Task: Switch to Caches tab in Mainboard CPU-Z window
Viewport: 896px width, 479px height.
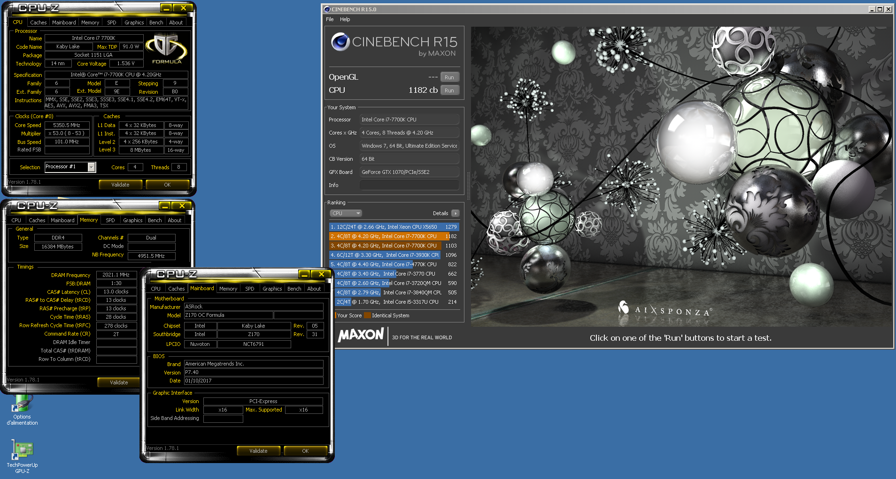Action: [x=177, y=289]
